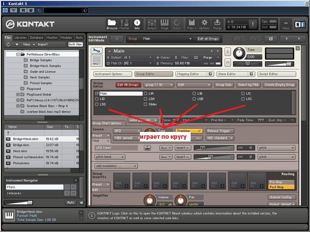
Task: Show the Output mixer section
Action: click(x=152, y=24)
